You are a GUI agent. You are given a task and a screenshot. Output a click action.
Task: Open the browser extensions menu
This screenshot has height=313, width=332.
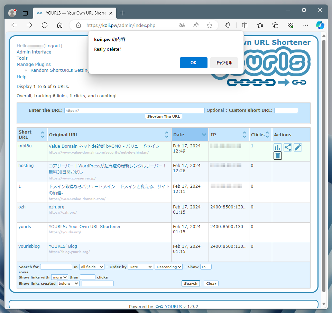pyautogui.click(x=228, y=25)
